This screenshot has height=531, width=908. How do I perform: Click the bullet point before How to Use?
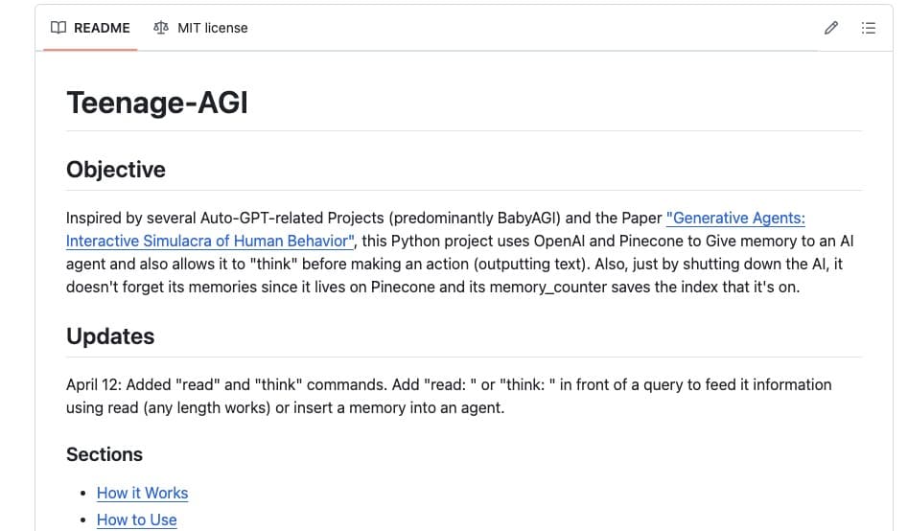(84, 520)
